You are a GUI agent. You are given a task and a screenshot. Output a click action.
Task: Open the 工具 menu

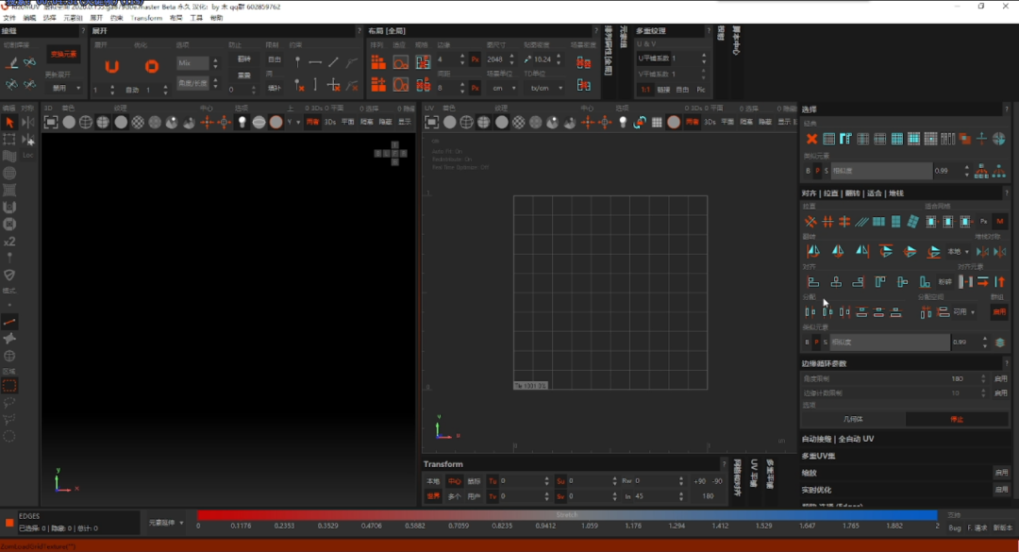196,18
